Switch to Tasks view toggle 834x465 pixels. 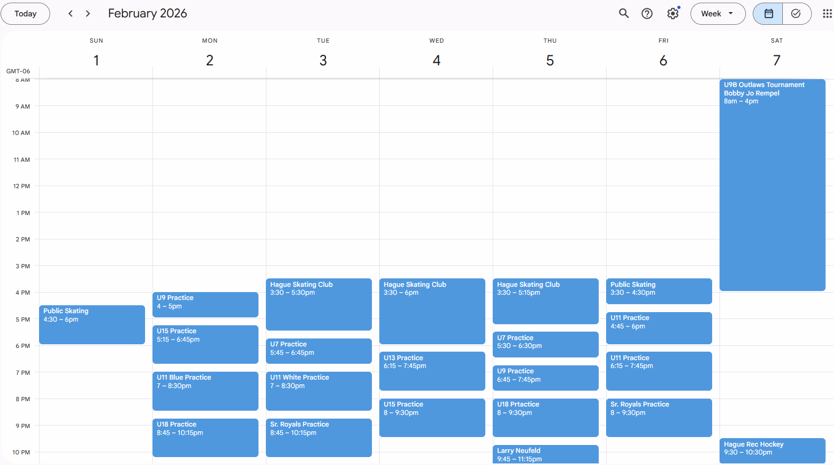click(x=796, y=14)
